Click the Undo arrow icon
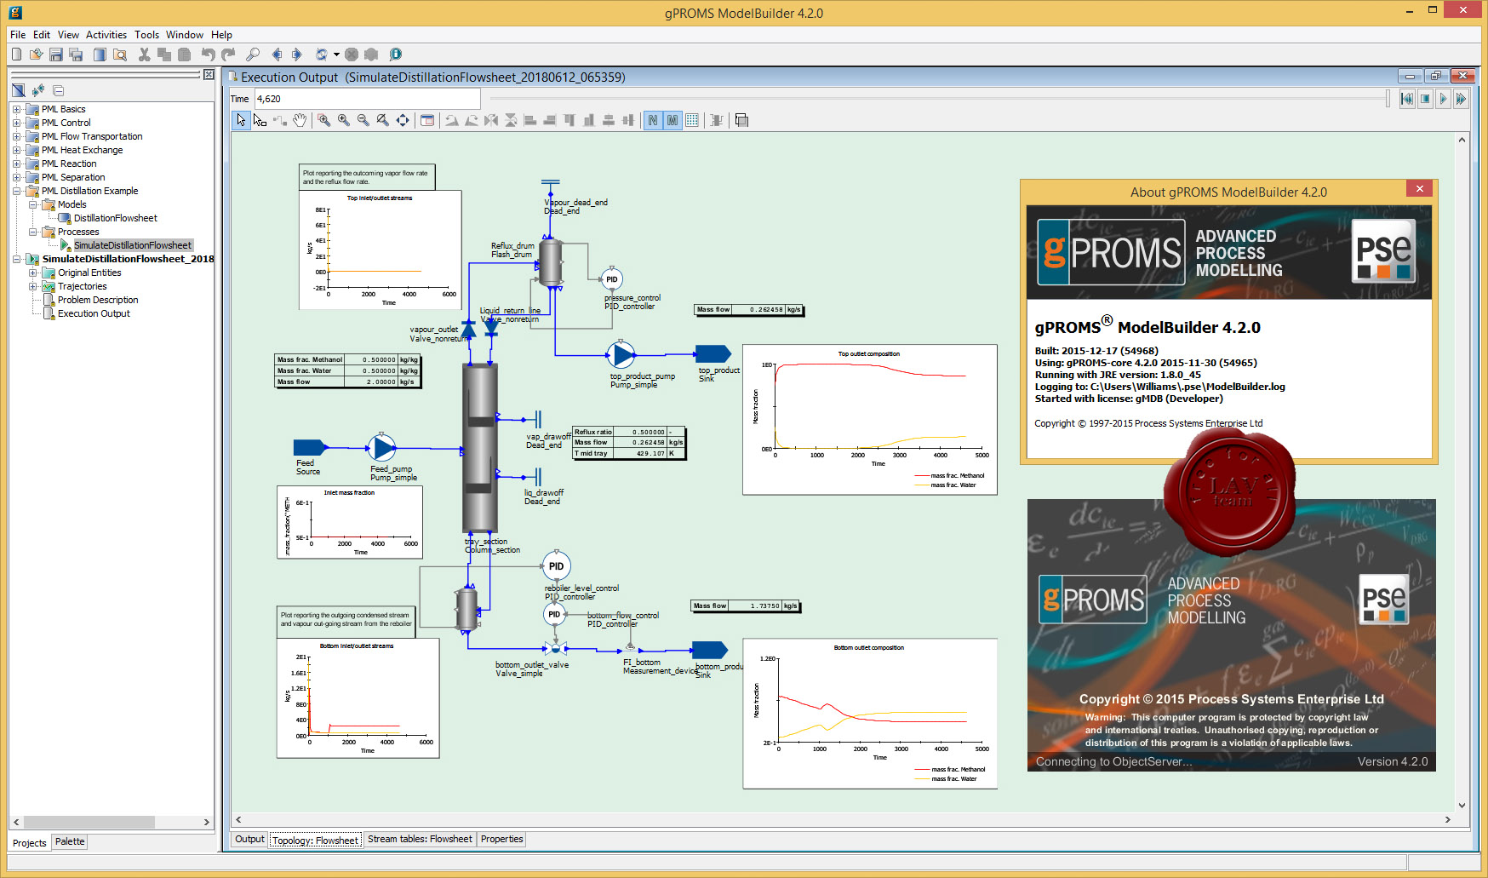 [x=208, y=55]
